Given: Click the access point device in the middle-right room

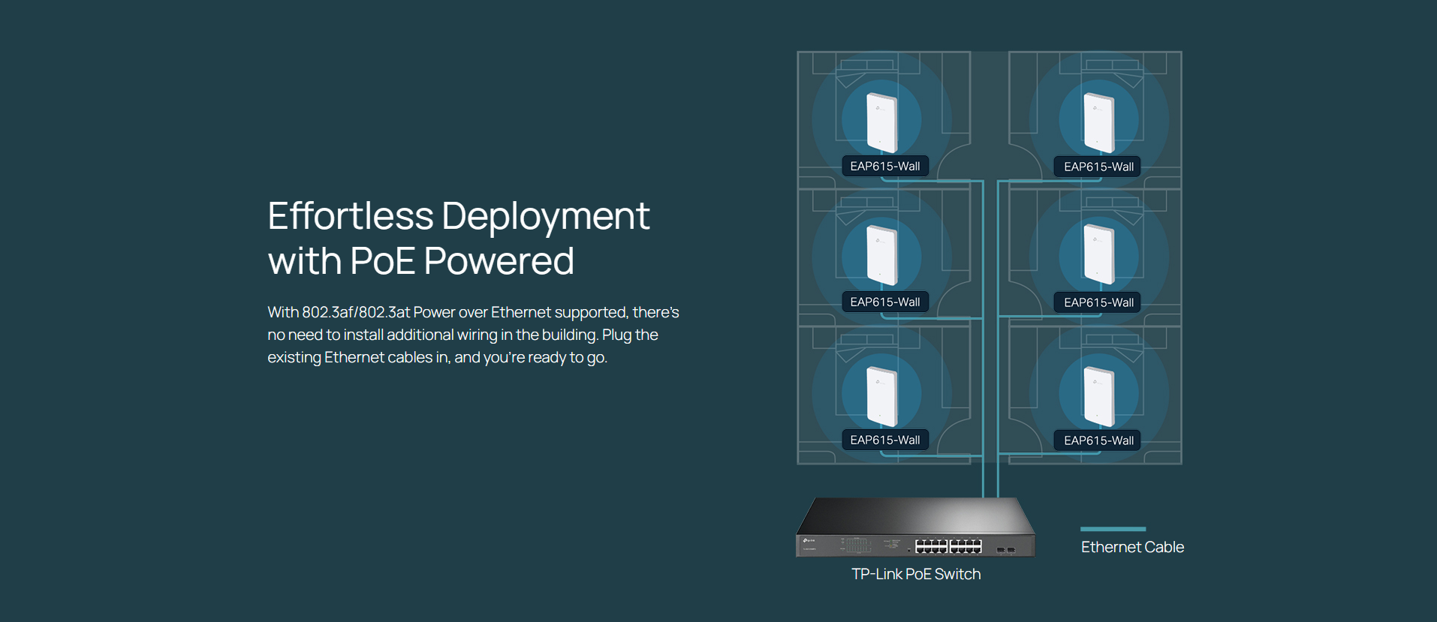Looking at the screenshot, I should coord(1099,254).
